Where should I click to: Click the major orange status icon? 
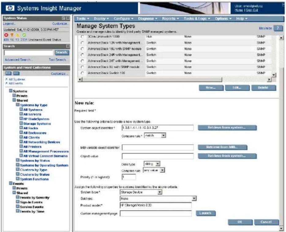point(12,35)
